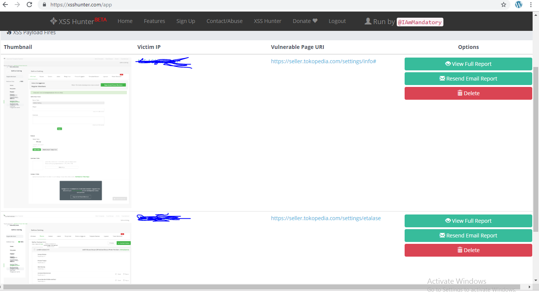Image resolution: width=539 pixels, height=292 pixels.
Task: Bookmark this page with the star icon
Action: (x=504, y=5)
